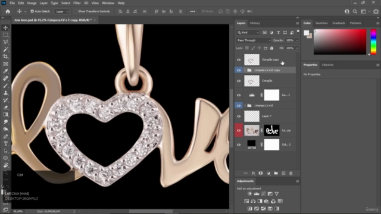
Task: Open the Opacity value dropdown
Action: [x=297, y=40]
